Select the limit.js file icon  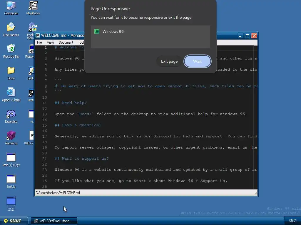pyautogui.click(x=11, y=181)
